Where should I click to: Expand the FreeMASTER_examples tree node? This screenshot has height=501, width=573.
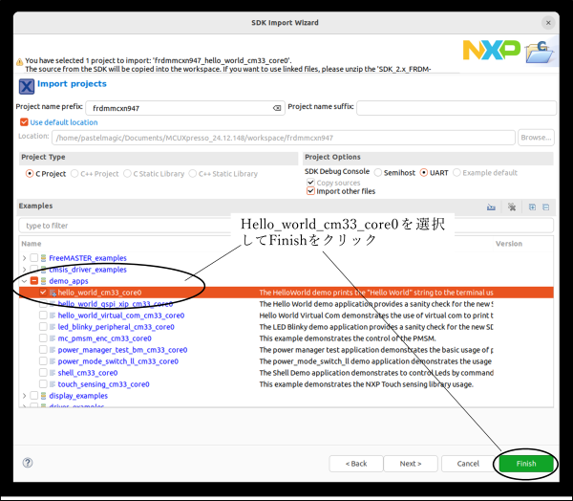[24, 258]
